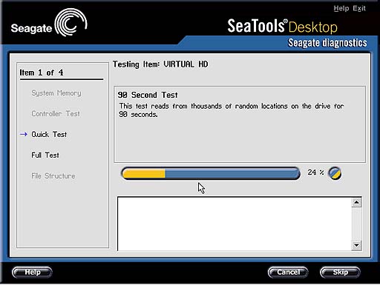This screenshot has width=380, height=285.
Task: Select System Memory in test list
Action: (x=56, y=93)
